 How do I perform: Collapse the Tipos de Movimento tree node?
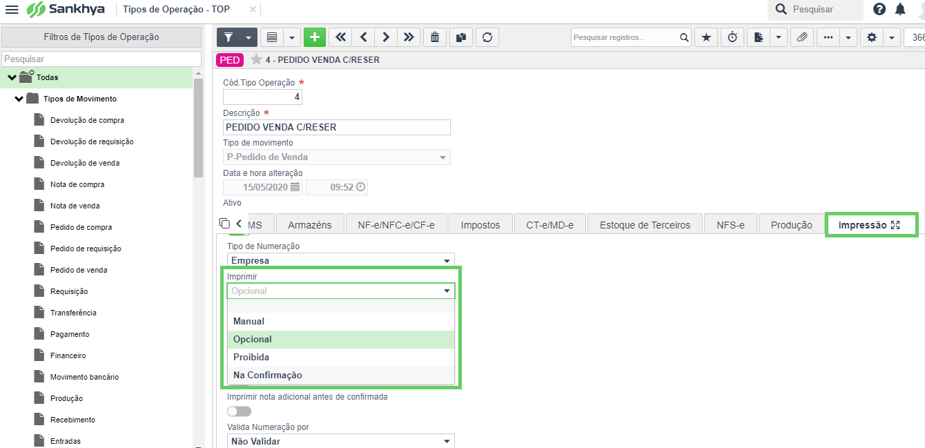tap(19, 99)
